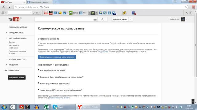The height and width of the screenshot is (110, 197).
Task: Open the TV toolbar button
Action: click(82, 13)
